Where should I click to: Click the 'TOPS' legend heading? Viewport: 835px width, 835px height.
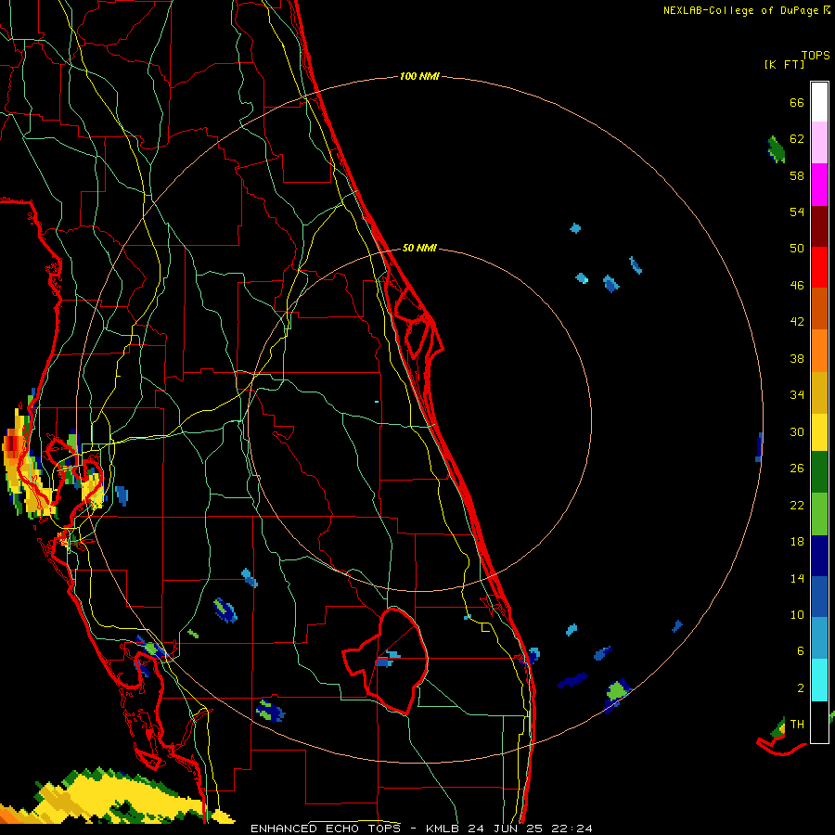coord(816,56)
